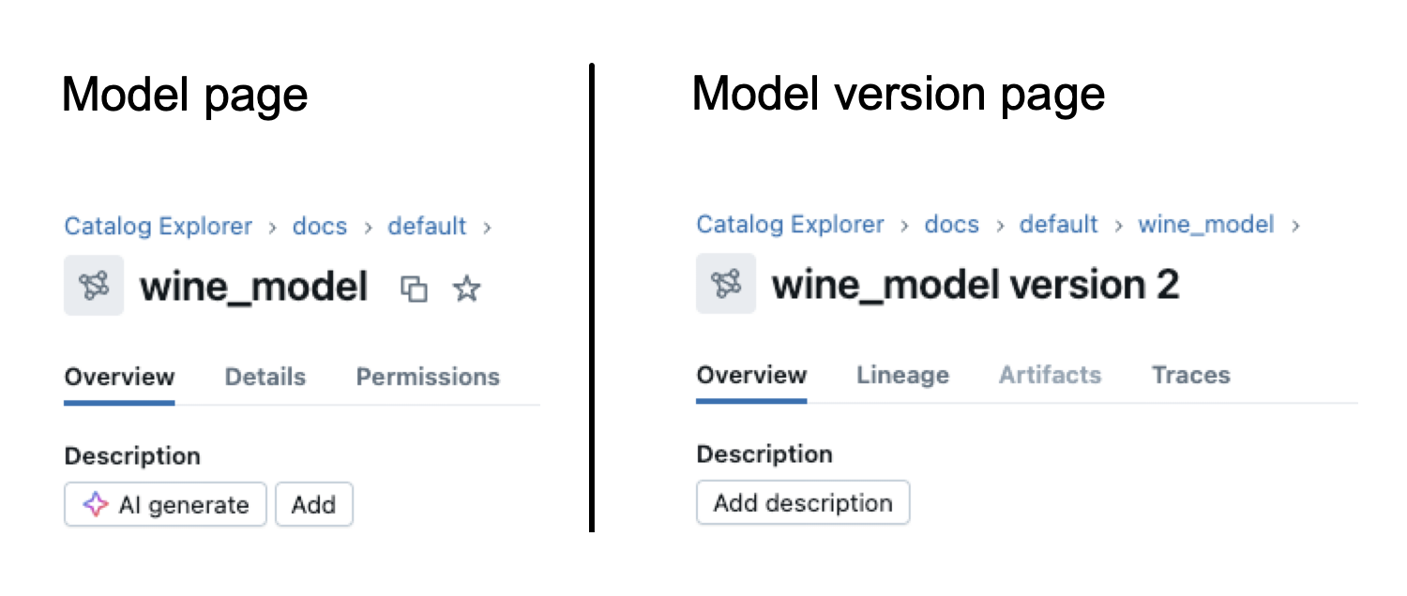Click the wine_model registered model icon
This screenshot has width=1407, height=596.
[94, 286]
